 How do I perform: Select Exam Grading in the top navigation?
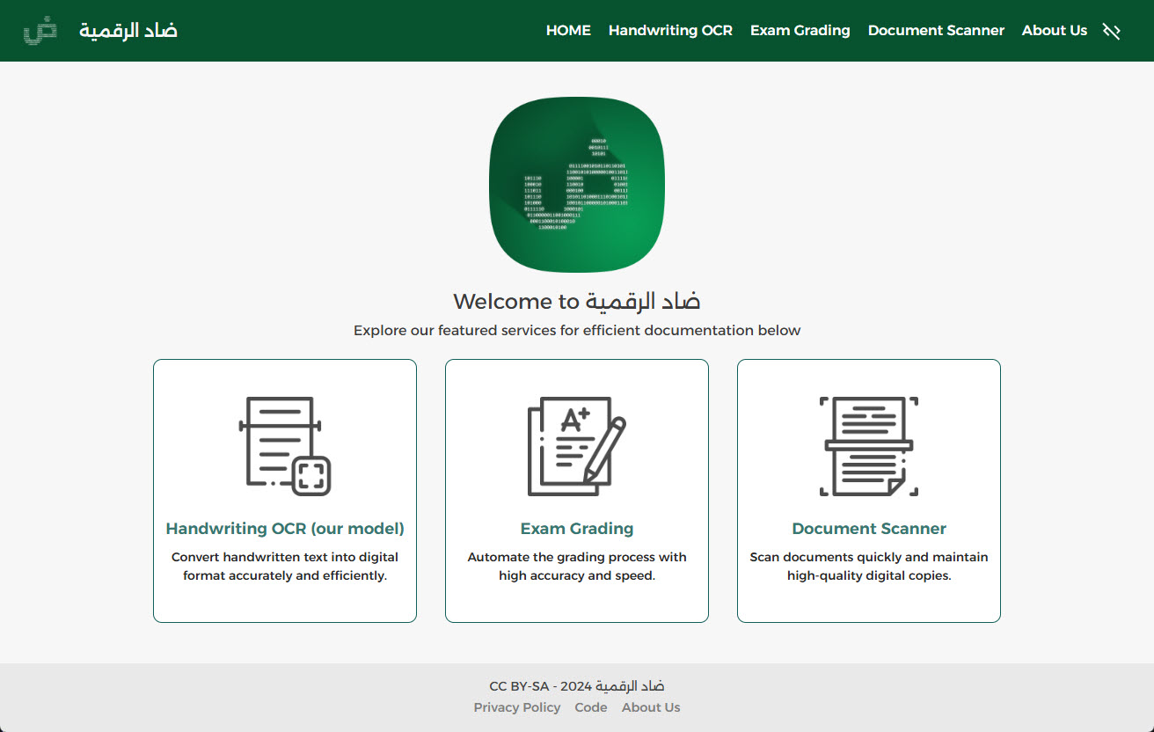[x=800, y=31]
